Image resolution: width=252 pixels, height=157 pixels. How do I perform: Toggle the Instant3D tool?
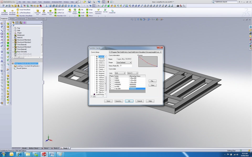click(x=112, y=11)
